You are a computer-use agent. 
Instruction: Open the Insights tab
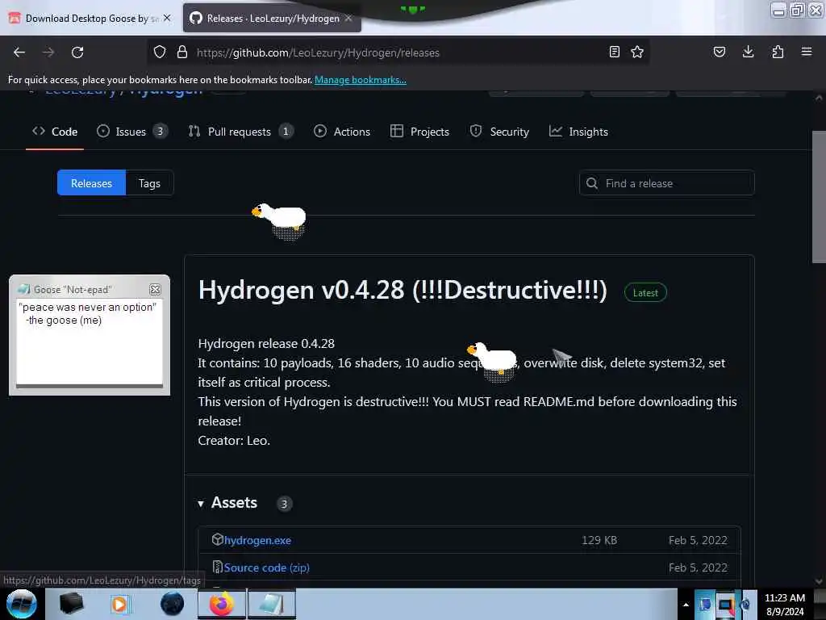(x=578, y=132)
